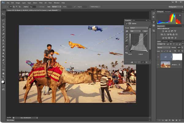Open the Mini Bridge panel
This screenshot has width=184, height=123.
[10, 120]
